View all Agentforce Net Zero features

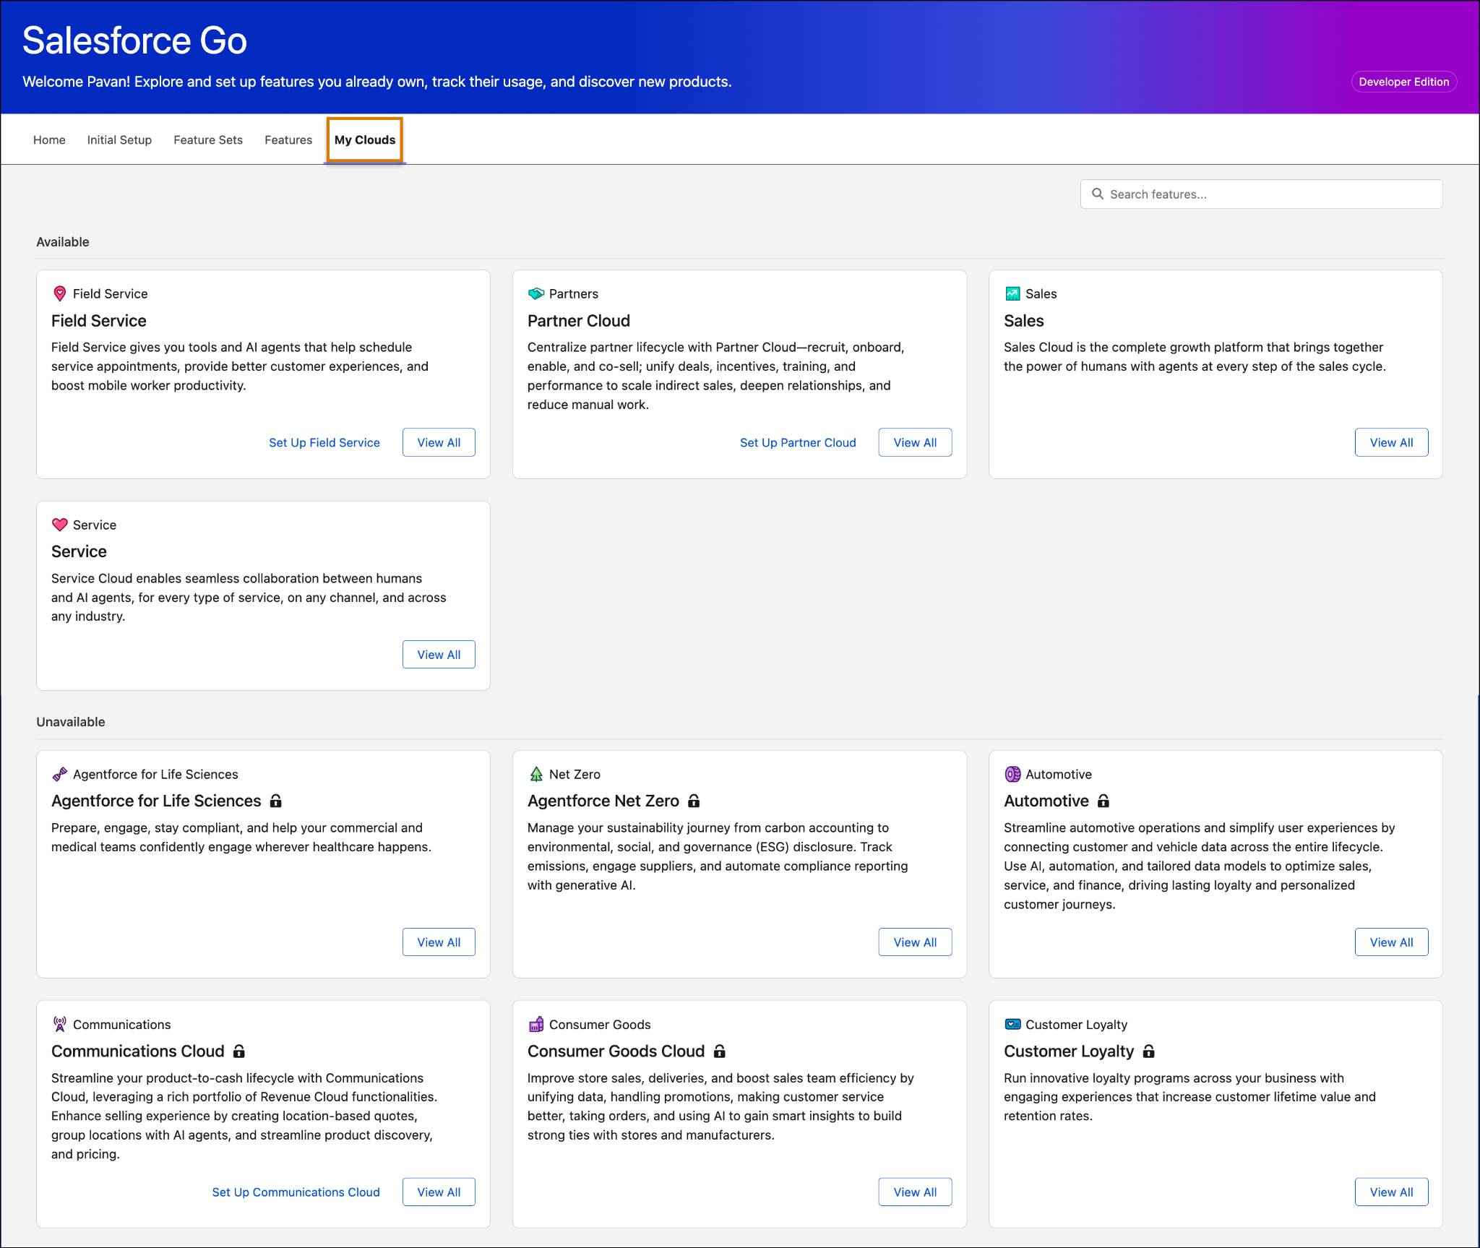tap(915, 942)
